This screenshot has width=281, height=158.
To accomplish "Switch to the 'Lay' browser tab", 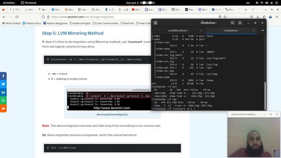I will click(x=149, y=10).
